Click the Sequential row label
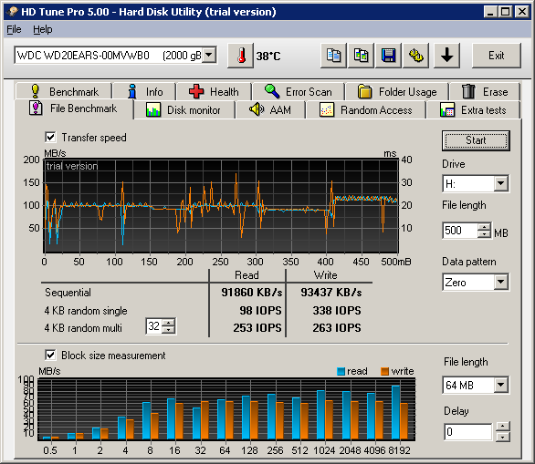This screenshot has width=535, height=464. pyautogui.click(x=68, y=293)
